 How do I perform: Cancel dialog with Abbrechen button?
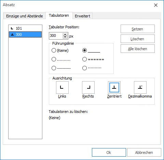(x=144, y=152)
